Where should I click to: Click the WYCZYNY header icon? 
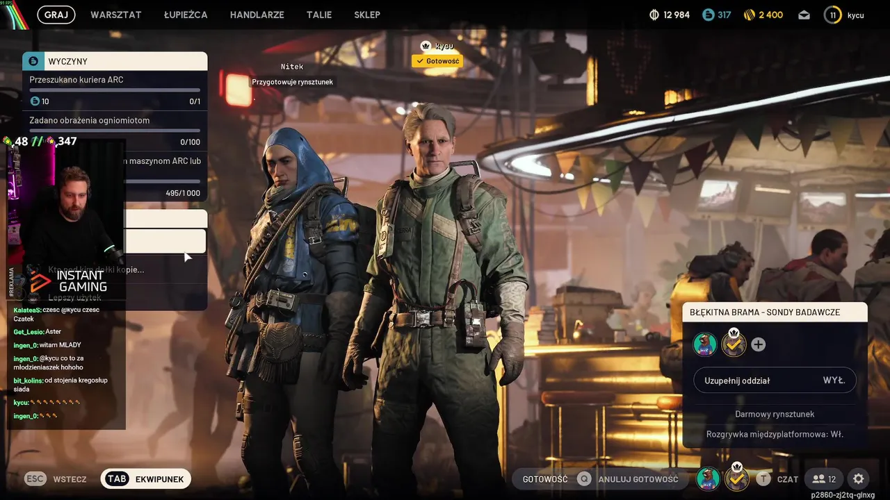(x=33, y=61)
